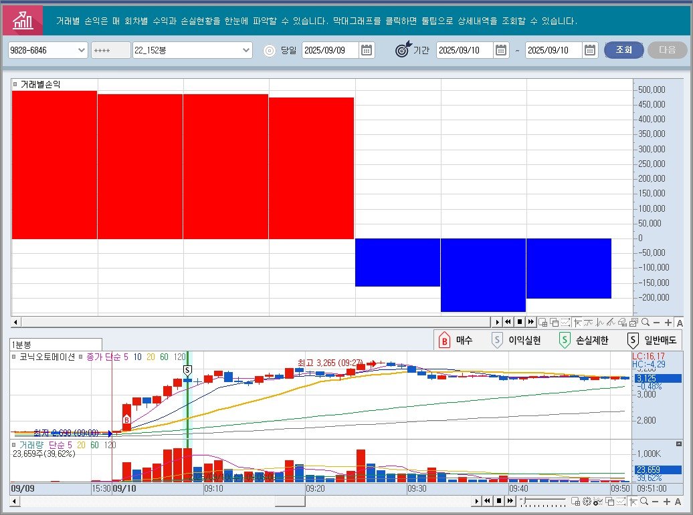Viewport: 693px width, 515px height.
Task: Click the settings gear in the candle chart toolbar
Action: [x=586, y=501]
